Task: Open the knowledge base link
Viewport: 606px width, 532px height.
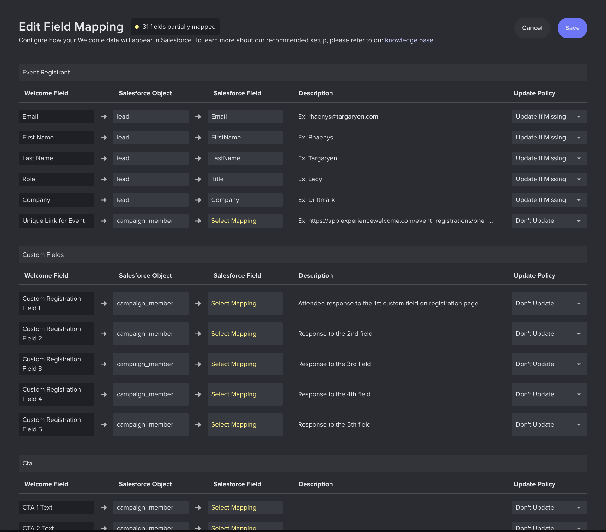Action: (x=409, y=40)
